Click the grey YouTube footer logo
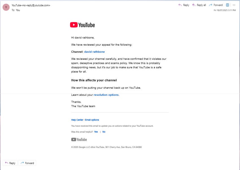240x170 pixels. pyautogui.click(x=79, y=139)
